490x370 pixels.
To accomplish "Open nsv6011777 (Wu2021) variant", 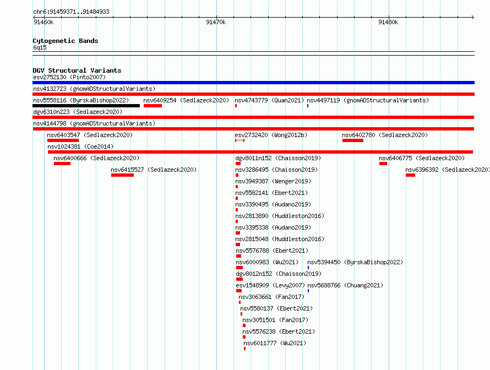I will pos(275,343).
